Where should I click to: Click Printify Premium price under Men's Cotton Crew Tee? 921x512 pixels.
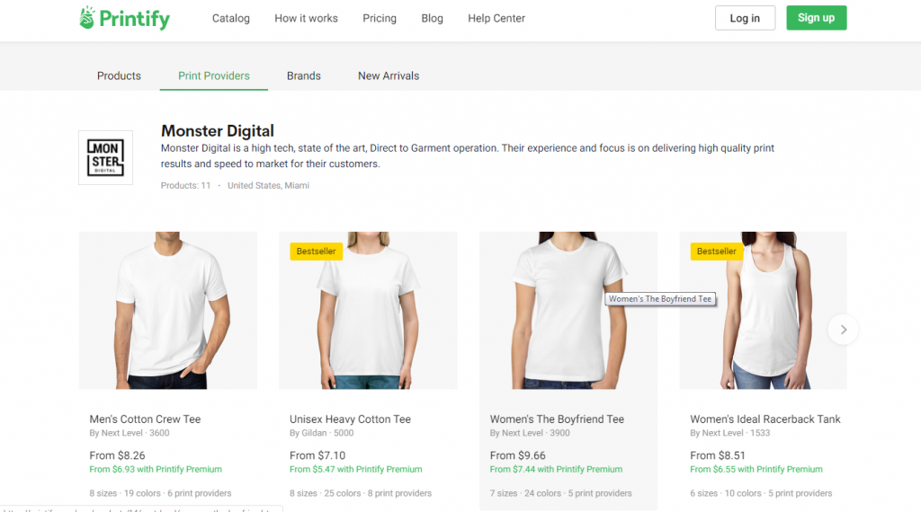click(156, 469)
